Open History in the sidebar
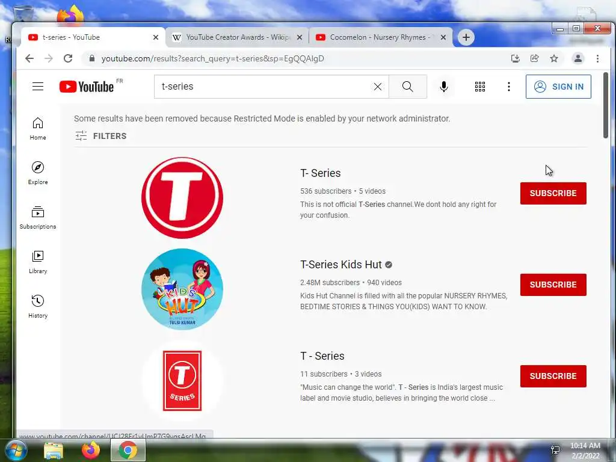 (38, 306)
